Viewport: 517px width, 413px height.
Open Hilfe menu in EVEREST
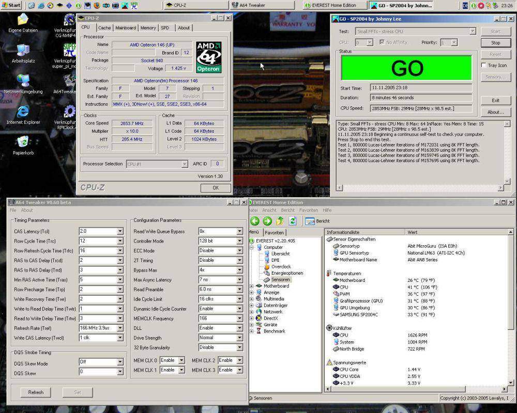click(327, 210)
